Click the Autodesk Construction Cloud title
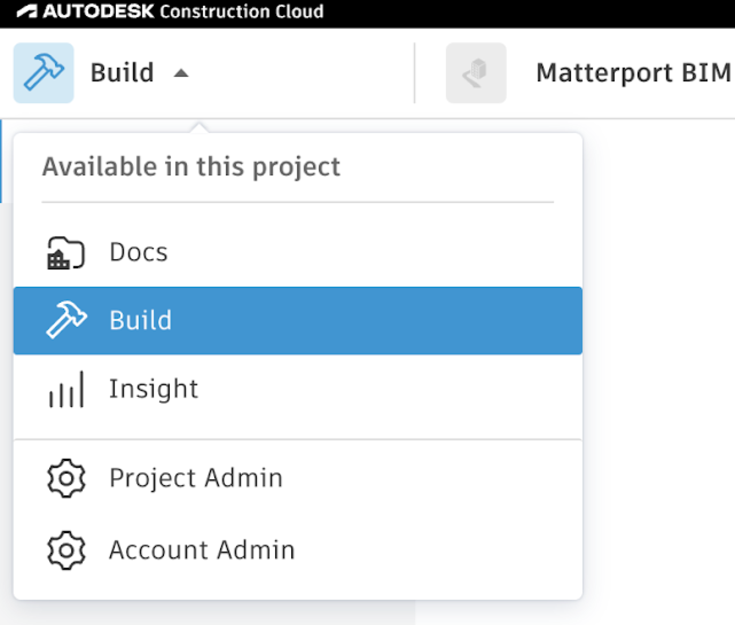Image resolution: width=735 pixels, height=625 pixels. 183,11
